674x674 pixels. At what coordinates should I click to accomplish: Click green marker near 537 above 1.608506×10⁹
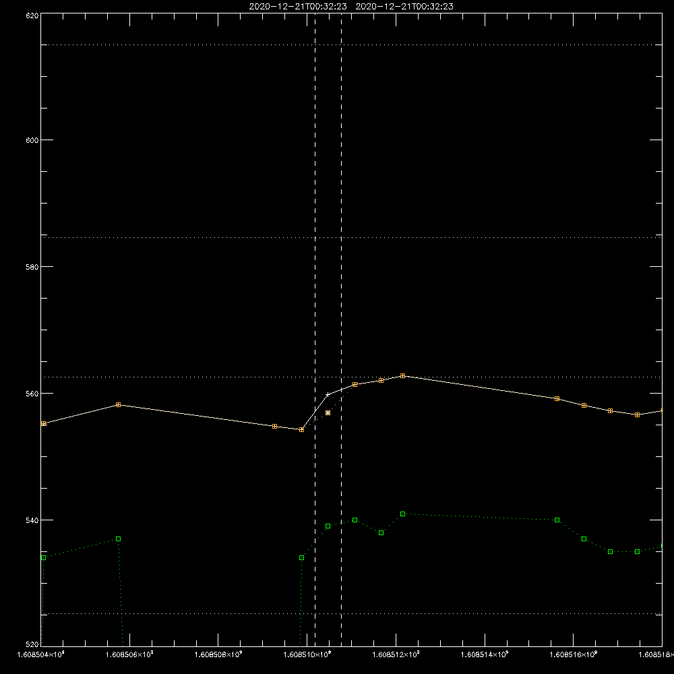coord(118,539)
